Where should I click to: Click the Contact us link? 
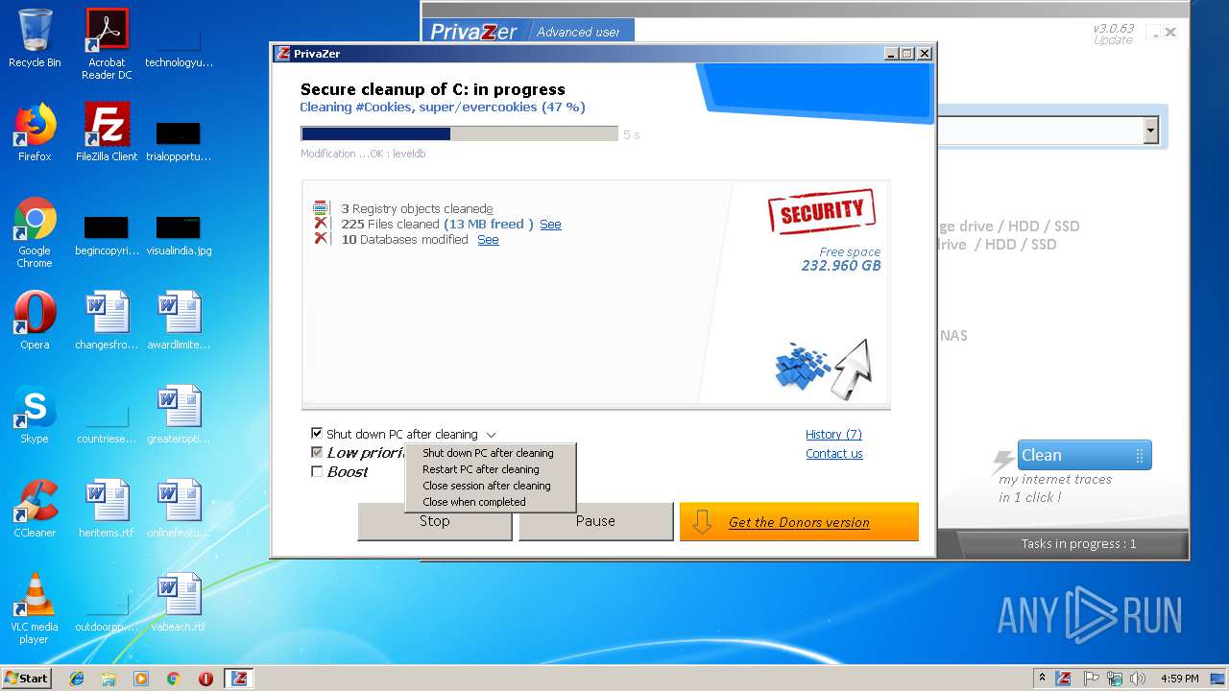833,454
